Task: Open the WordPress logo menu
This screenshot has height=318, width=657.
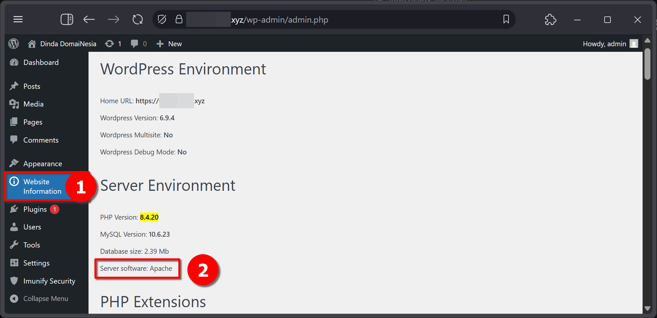Action: pyautogui.click(x=14, y=44)
